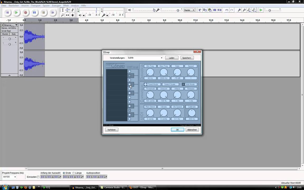This screenshot has width=304, height=190.
Task: Select the Envelope tool
Action: coord(68,10)
